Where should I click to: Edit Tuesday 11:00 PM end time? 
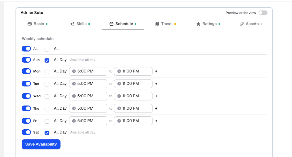click(133, 84)
